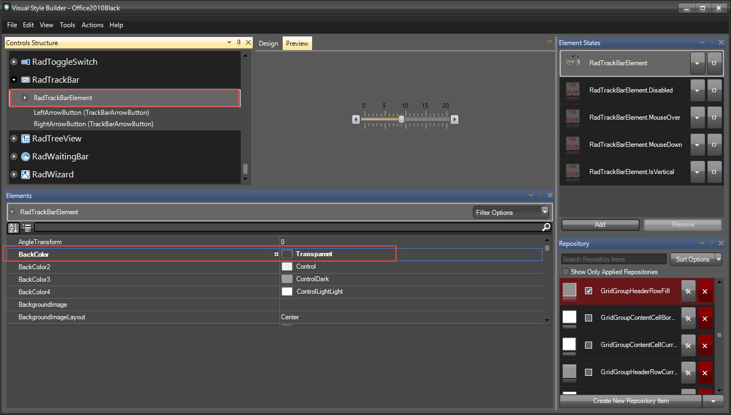This screenshot has height=415, width=731.
Task: Open the Actions menu
Action: (93, 25)
